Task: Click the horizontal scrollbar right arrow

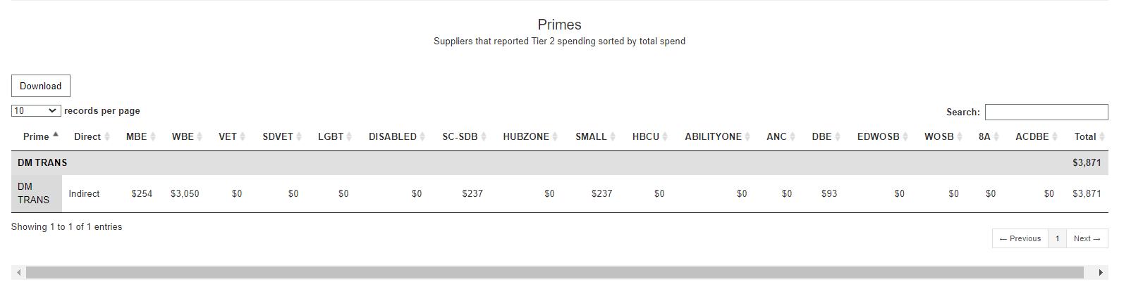Action: pos(1101,272)
